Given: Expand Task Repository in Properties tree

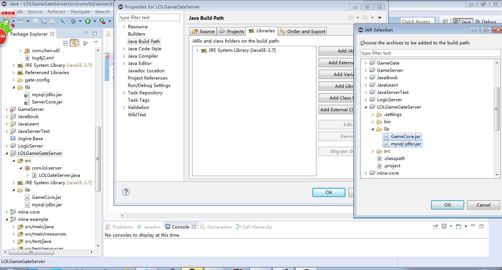Looking at the screenshot, I should pyautogui.click(x=124, y=93).
